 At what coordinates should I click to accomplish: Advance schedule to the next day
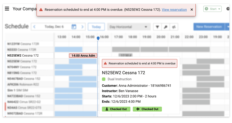click(x=82, y=27)
